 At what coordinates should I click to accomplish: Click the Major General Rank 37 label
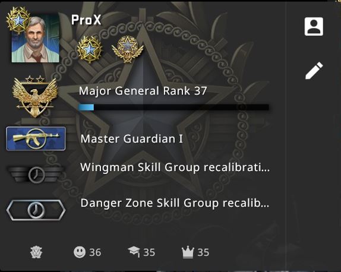point(143,91)
